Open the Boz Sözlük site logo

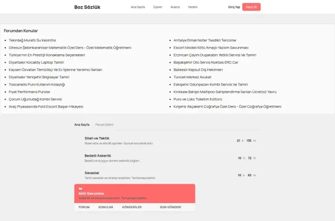pos(87,7)
